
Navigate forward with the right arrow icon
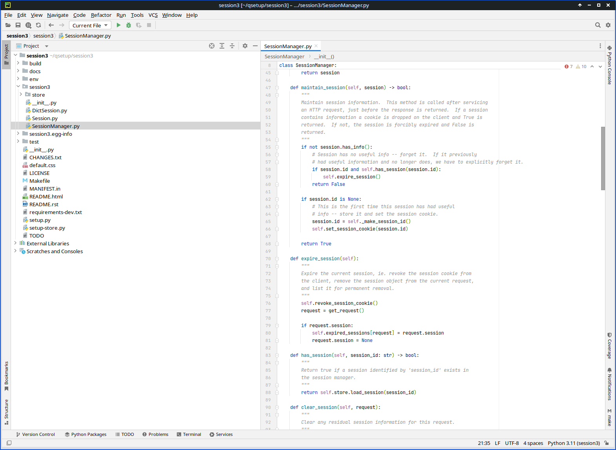coord(62,25)
